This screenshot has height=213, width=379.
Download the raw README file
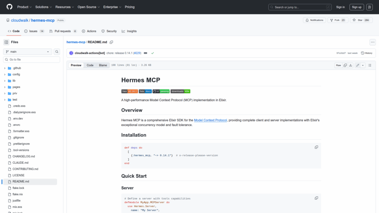click(x=351, y=65)
